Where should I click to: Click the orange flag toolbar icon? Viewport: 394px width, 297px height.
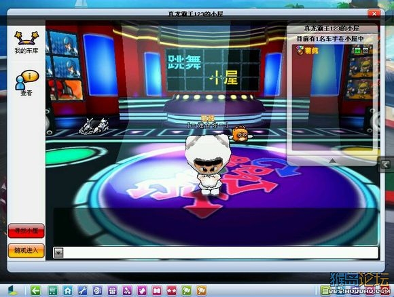[201, 291]
